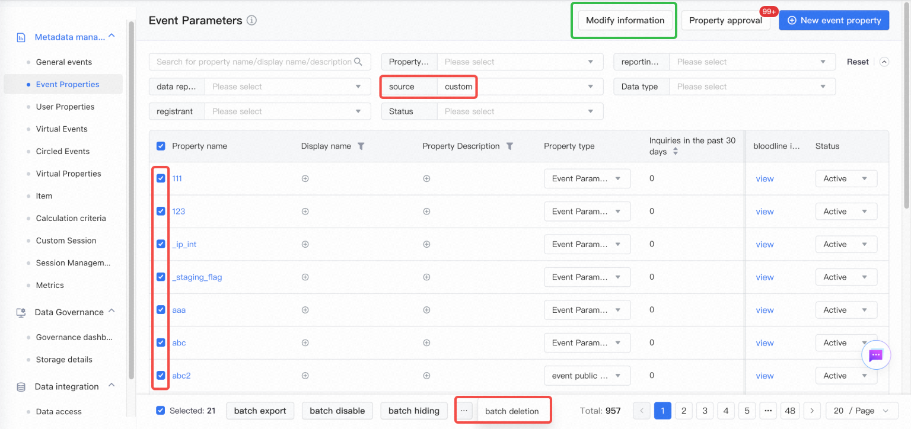Click Property Description column filter icon
The width and height of the screenshot is (911, 429).
point(509,146)
